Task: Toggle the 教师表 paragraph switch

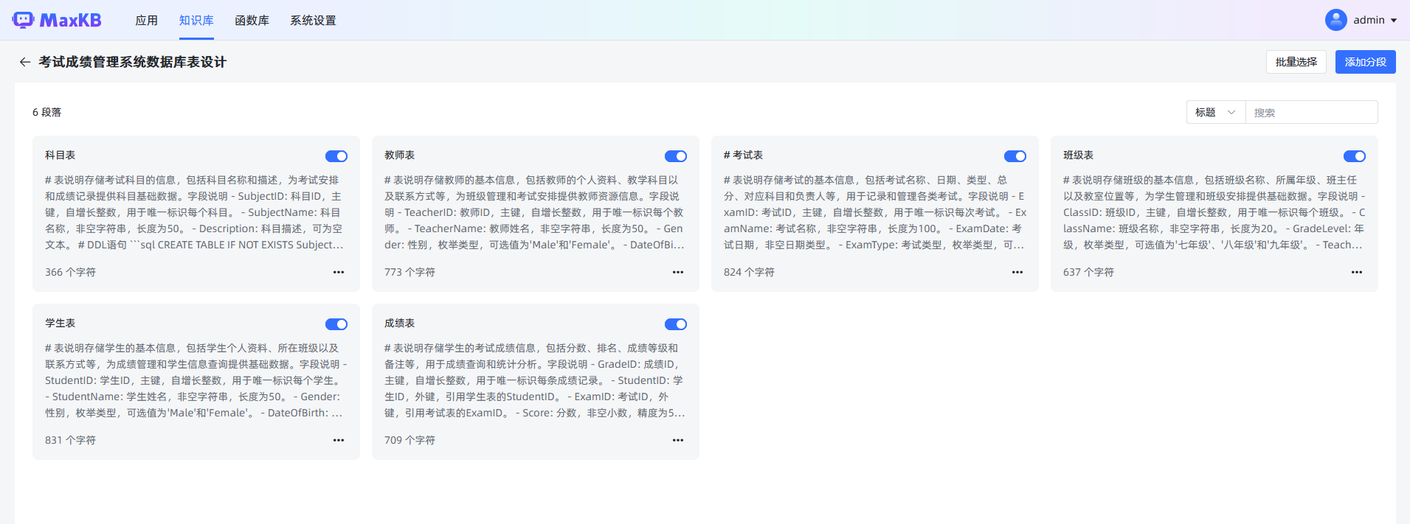Action: [x=676, y=156]
